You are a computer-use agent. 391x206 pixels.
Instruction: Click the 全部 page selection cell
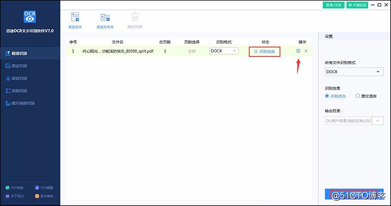click(x=192, y=51)
